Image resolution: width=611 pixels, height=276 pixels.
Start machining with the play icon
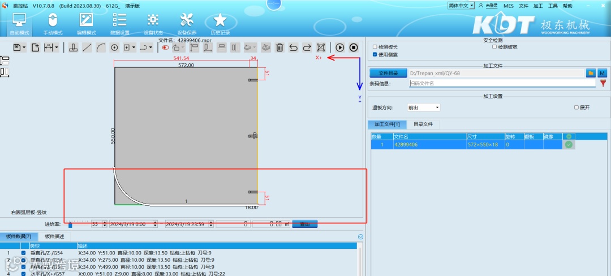click(340, 48)
